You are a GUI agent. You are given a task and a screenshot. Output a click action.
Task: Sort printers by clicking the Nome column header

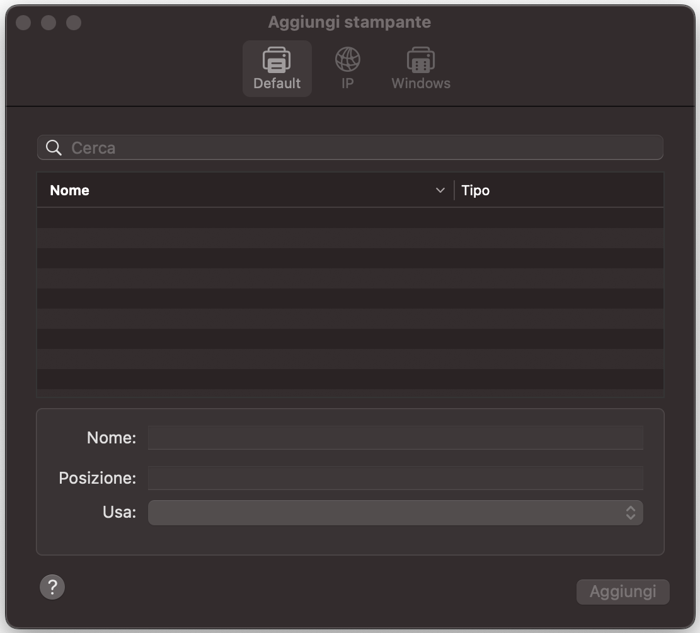click(x=69, y=190)
